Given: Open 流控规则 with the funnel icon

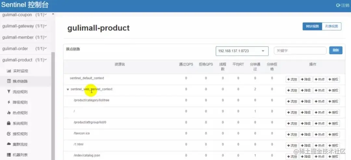Looking at the screenshot, I should click(x=9, y=91).
